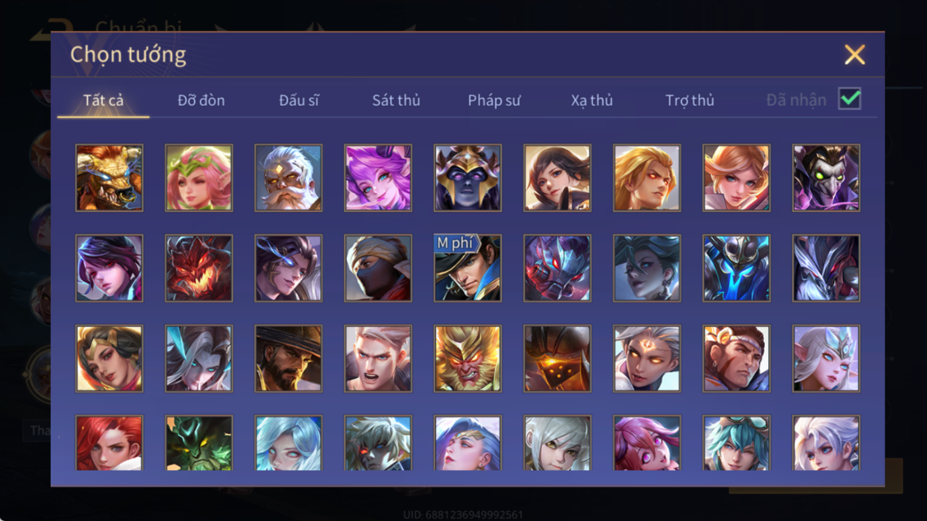Select the blue armored robot hero
The image size is (927, 521).
tap(736, 268)
